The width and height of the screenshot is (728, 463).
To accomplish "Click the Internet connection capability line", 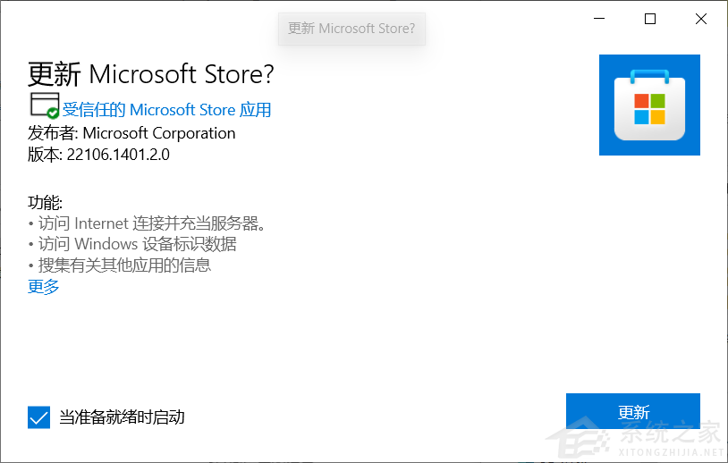I will (x=148, y=223).
